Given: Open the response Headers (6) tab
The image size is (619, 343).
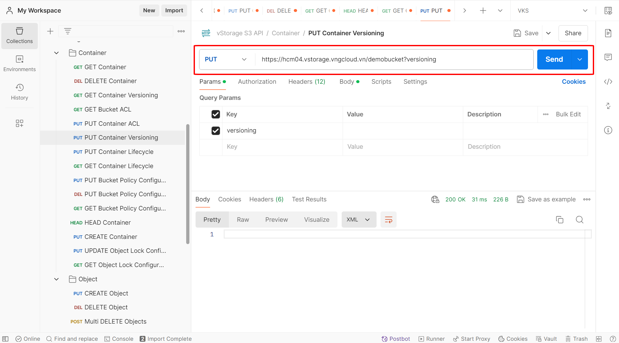Looking at the screenshot, I should tap(266, 199).
